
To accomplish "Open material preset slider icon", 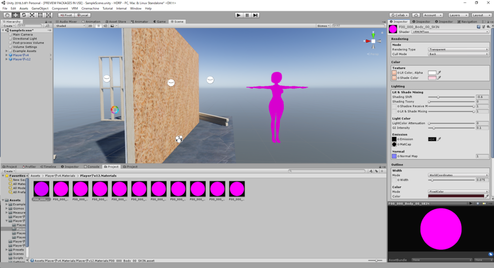I will (483, 27).
